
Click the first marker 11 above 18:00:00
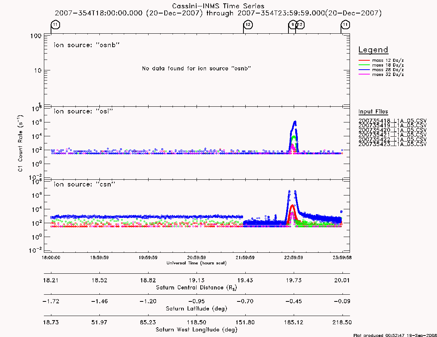pyautogui.click(x=56, y=25)
